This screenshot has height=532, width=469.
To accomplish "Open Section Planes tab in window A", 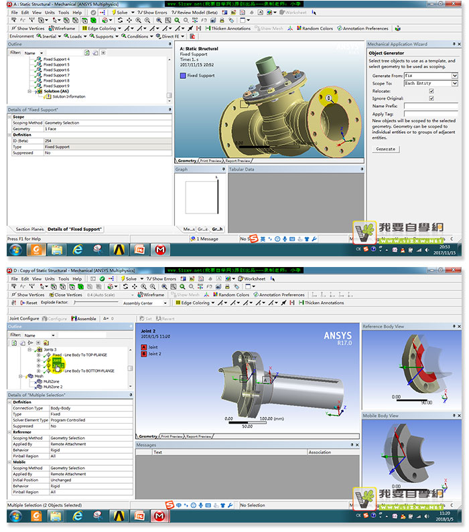I will pos(29,229).
